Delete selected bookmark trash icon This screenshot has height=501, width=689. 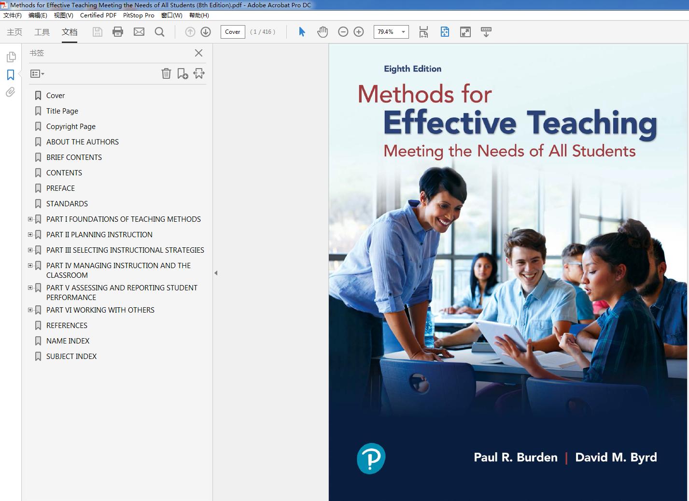[x=166, y=73]
